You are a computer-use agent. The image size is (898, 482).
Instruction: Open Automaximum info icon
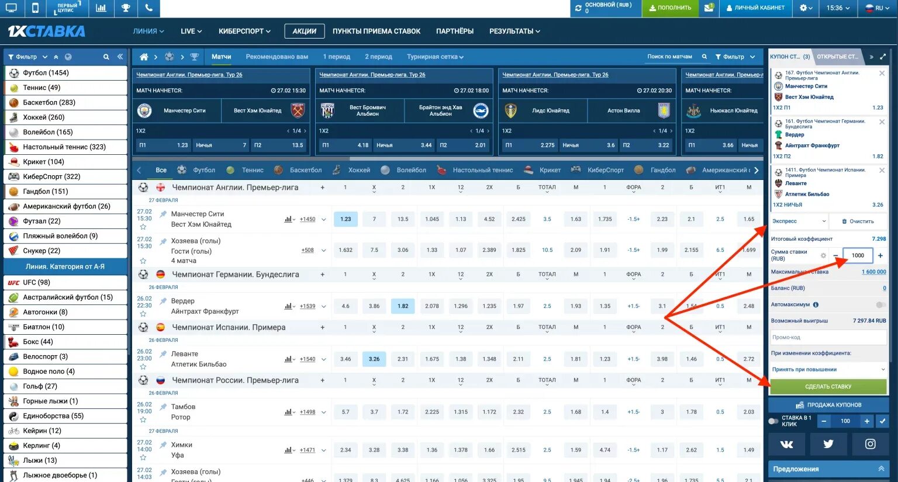pos(816,304)
